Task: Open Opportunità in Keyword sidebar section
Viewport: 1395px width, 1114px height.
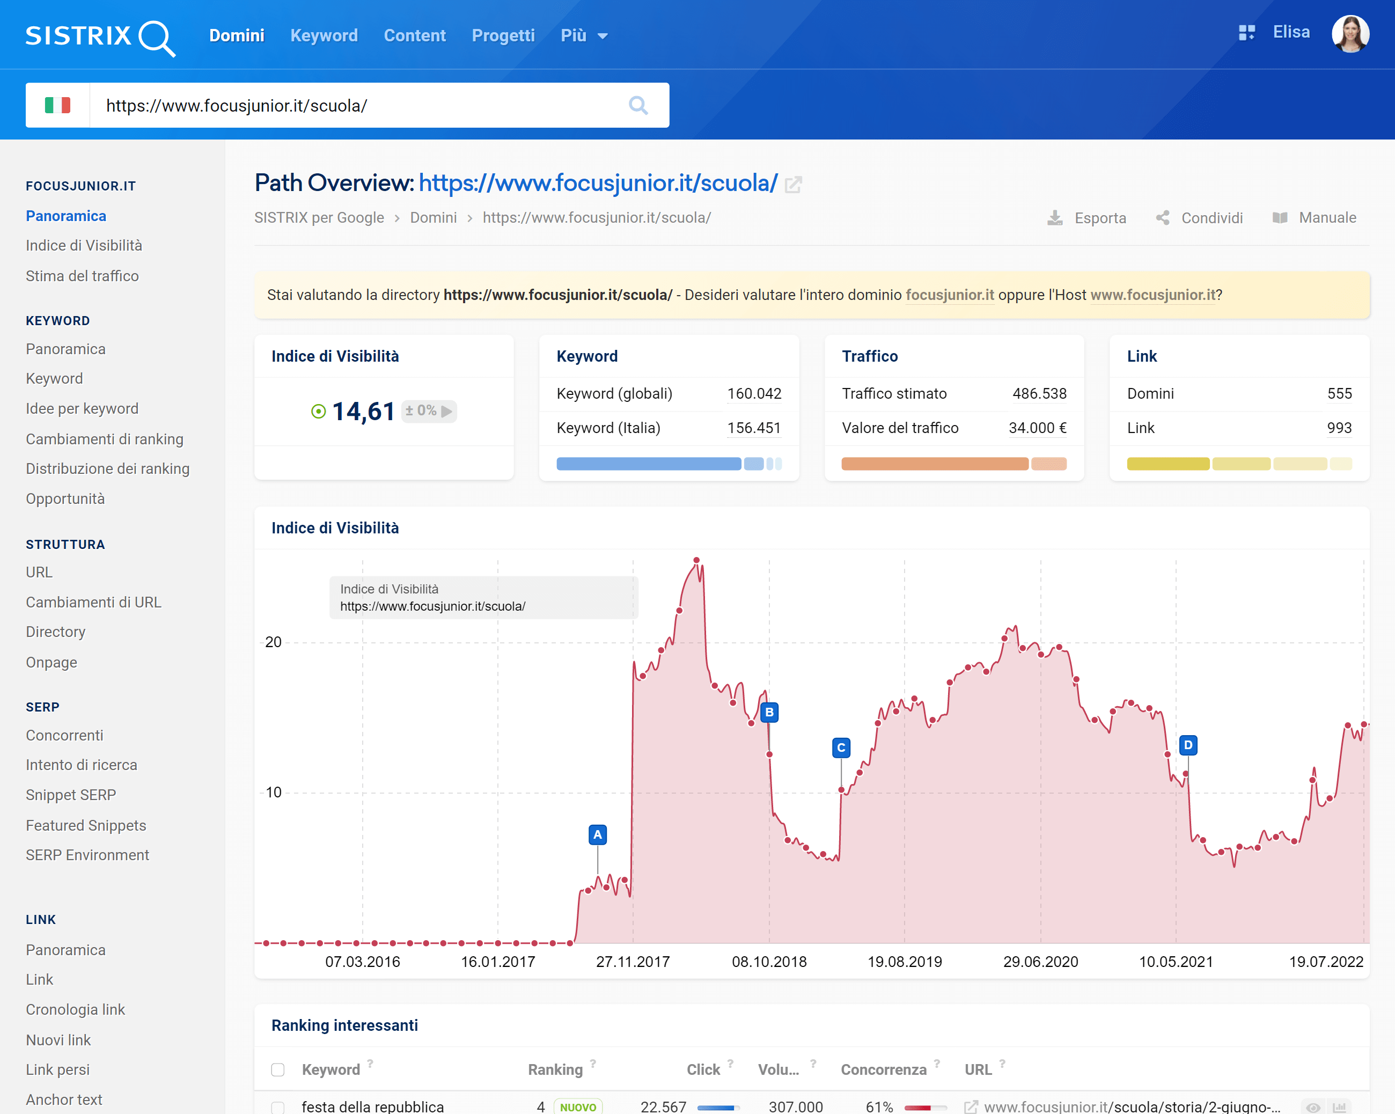Action: [x=65, y=499]
